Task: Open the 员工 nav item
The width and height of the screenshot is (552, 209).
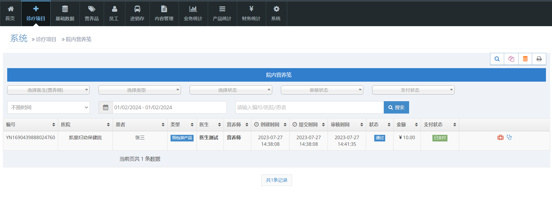Action: pyautogui.click(x=114, y=14)
